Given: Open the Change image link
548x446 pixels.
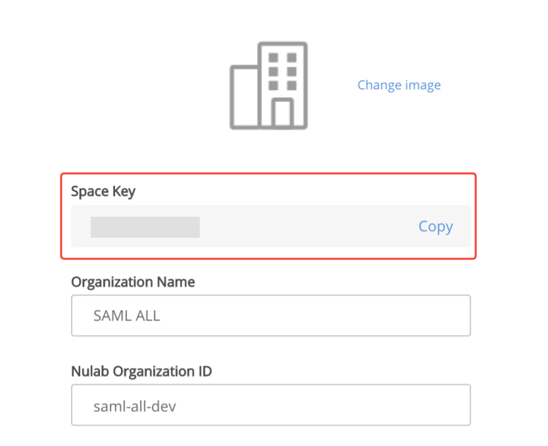Looking at the screenshot, I should [399, 85].
